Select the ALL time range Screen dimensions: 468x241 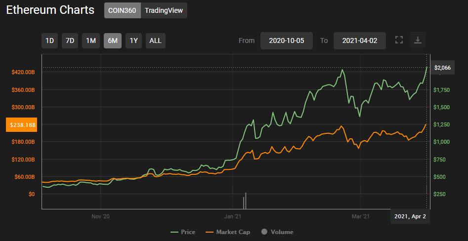tap(156, 40)
